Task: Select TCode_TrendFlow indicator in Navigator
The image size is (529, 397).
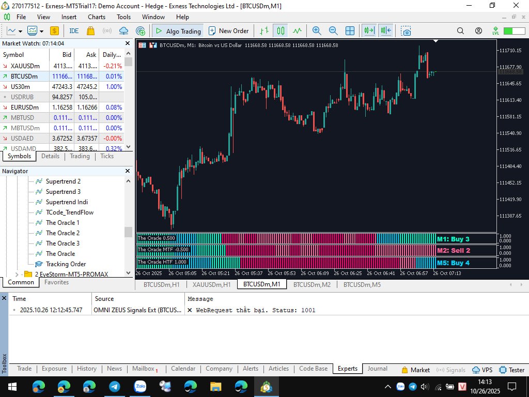Action: coord(70,212)
